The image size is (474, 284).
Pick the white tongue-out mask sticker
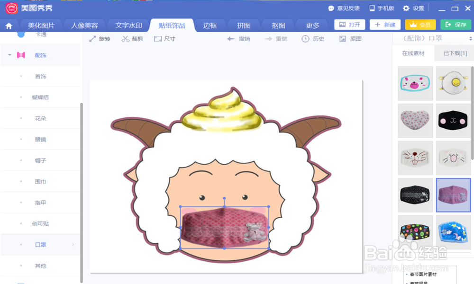click(454, 158)
